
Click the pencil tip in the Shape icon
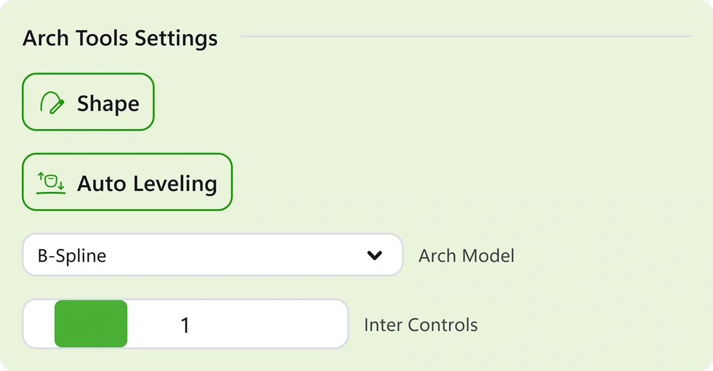click(x=51, y=111)
